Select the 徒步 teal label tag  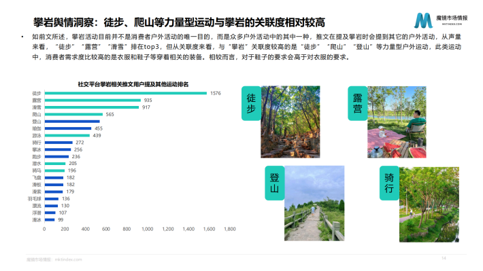251,103
